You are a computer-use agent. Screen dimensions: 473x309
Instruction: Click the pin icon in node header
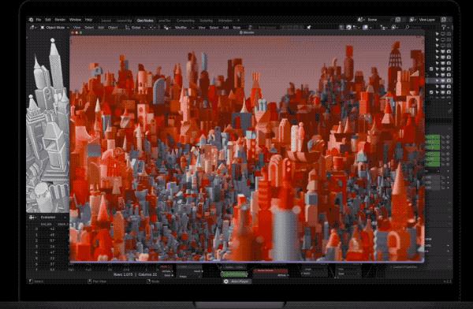point(309,28)
